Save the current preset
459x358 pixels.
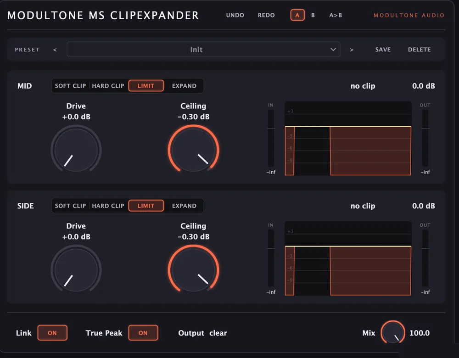(x=383, y=50)
